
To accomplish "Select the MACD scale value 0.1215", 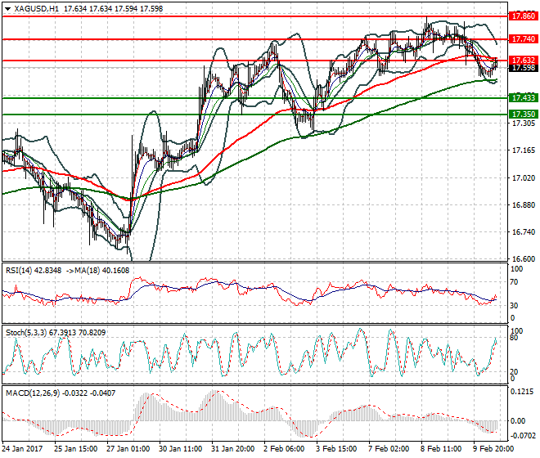I will [x=522, y=392].
